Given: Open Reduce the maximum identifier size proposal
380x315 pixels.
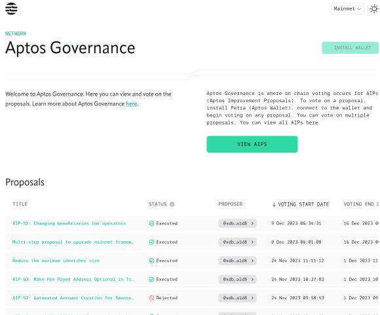Looking at the screenshot, I should tap(56, 261).
